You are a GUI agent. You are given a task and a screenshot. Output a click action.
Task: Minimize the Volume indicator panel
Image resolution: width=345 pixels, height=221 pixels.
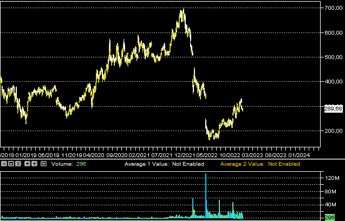tap(4, 164)
